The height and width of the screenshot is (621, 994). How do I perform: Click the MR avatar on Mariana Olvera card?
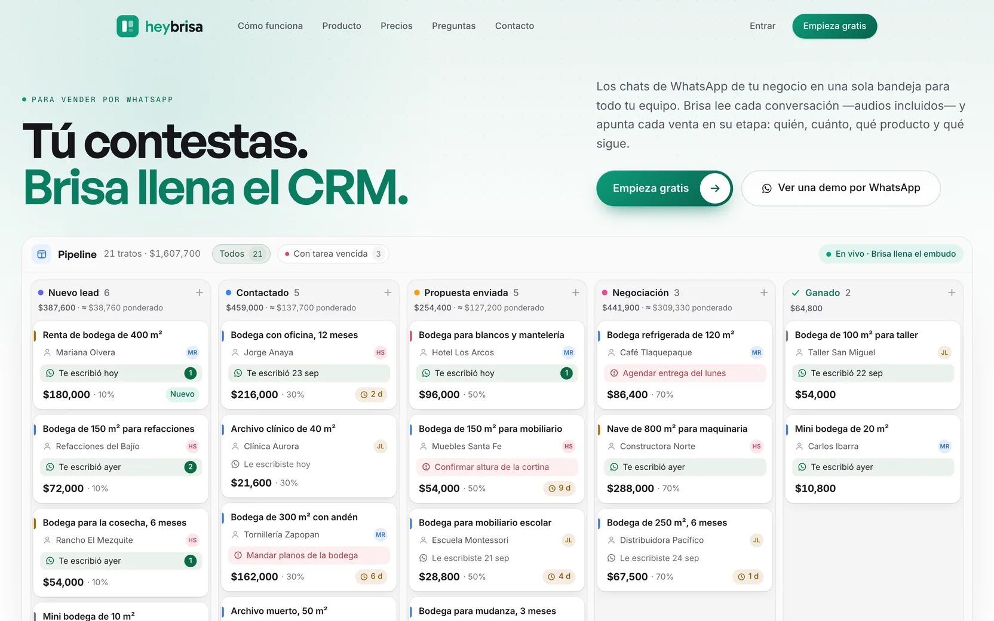[192, 352]
